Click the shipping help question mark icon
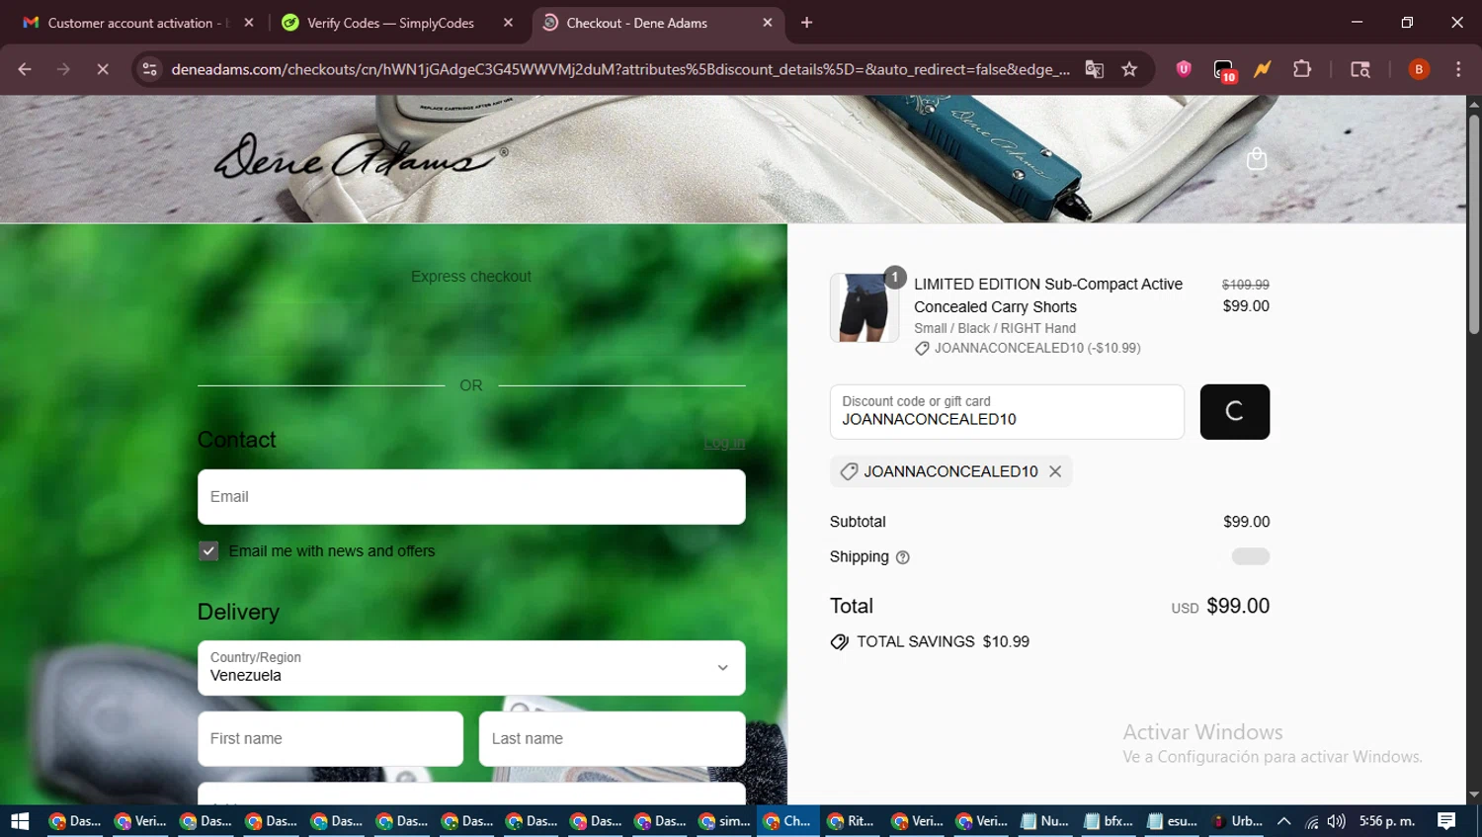The height and width of the screenshot is (837, 1482). pyautogui.click(x=902, y=557)
